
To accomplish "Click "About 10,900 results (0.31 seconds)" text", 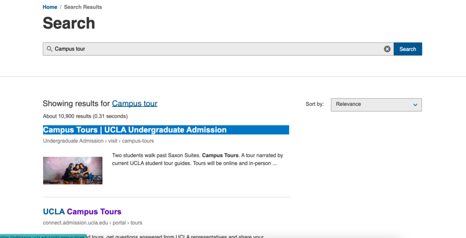I will click(x=85, y=116).
